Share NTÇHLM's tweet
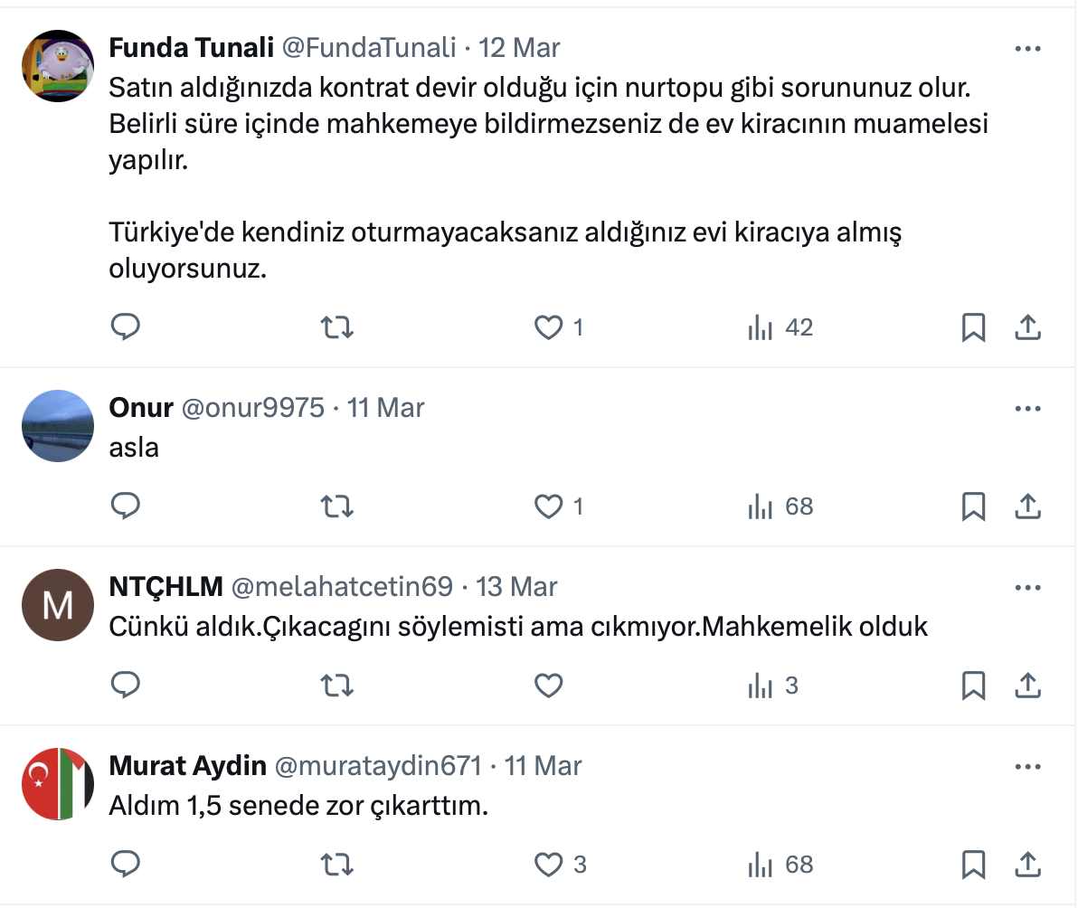 click(x=1027, y=686)
